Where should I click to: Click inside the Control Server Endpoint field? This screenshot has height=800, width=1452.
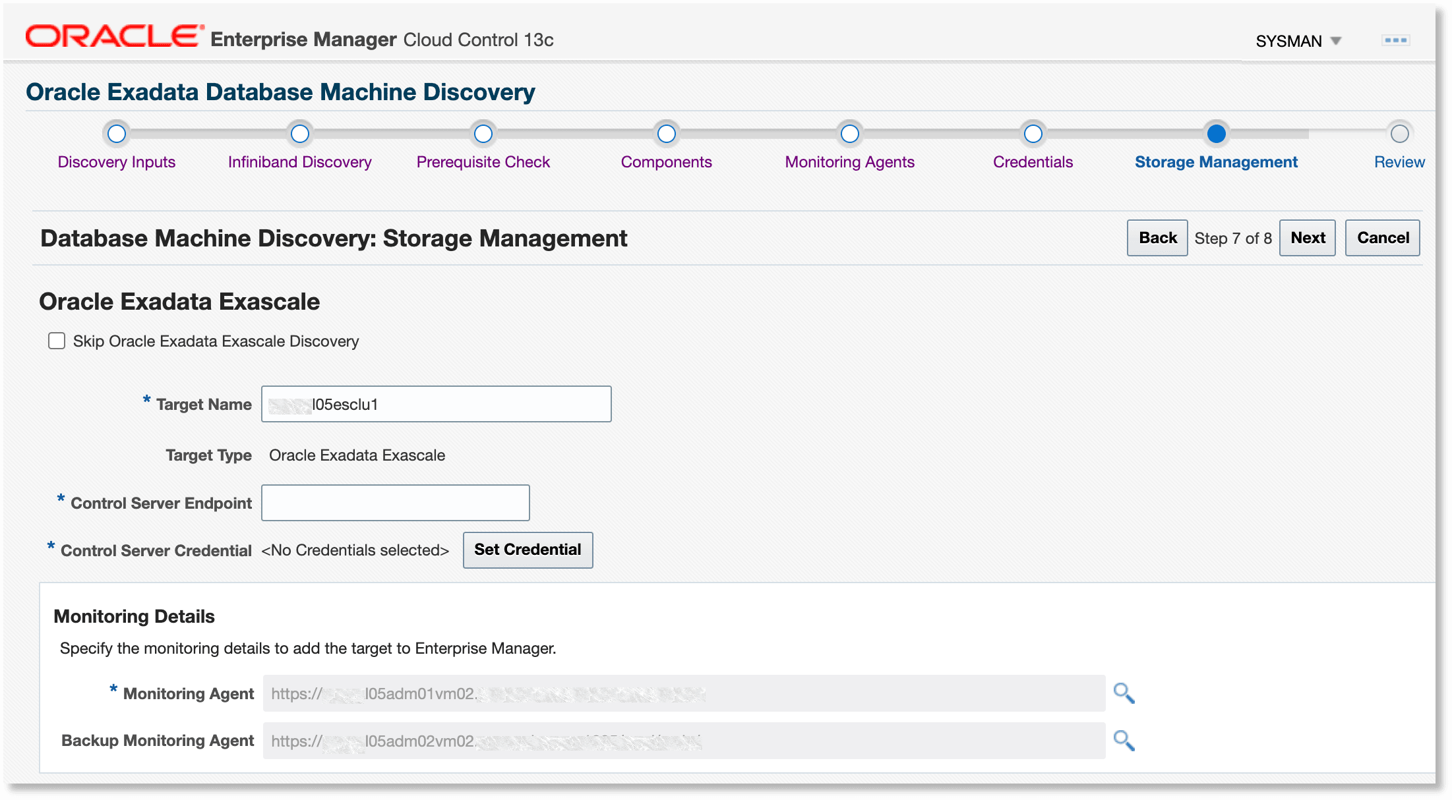[395, 502]
